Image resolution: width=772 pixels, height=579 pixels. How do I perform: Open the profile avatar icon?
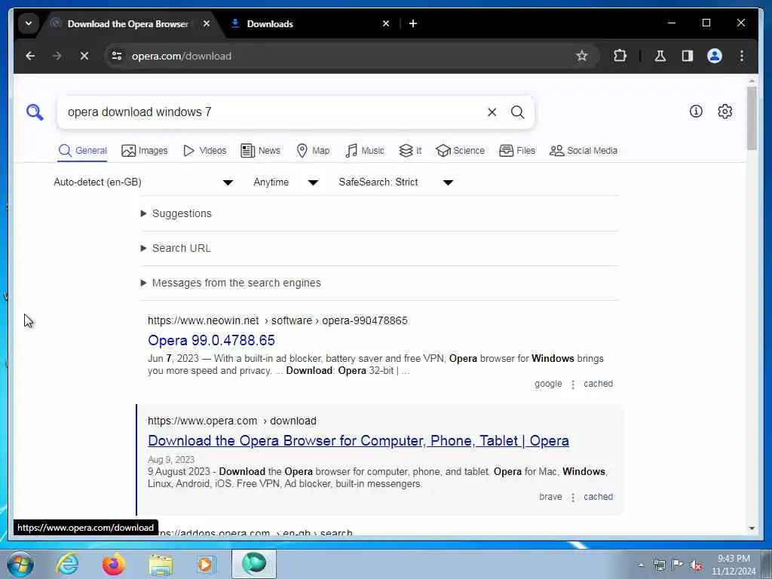(x=715, y=56)
